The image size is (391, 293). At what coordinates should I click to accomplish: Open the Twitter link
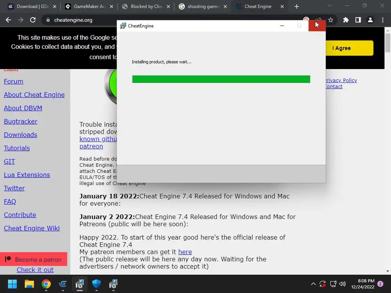(14, 188)
